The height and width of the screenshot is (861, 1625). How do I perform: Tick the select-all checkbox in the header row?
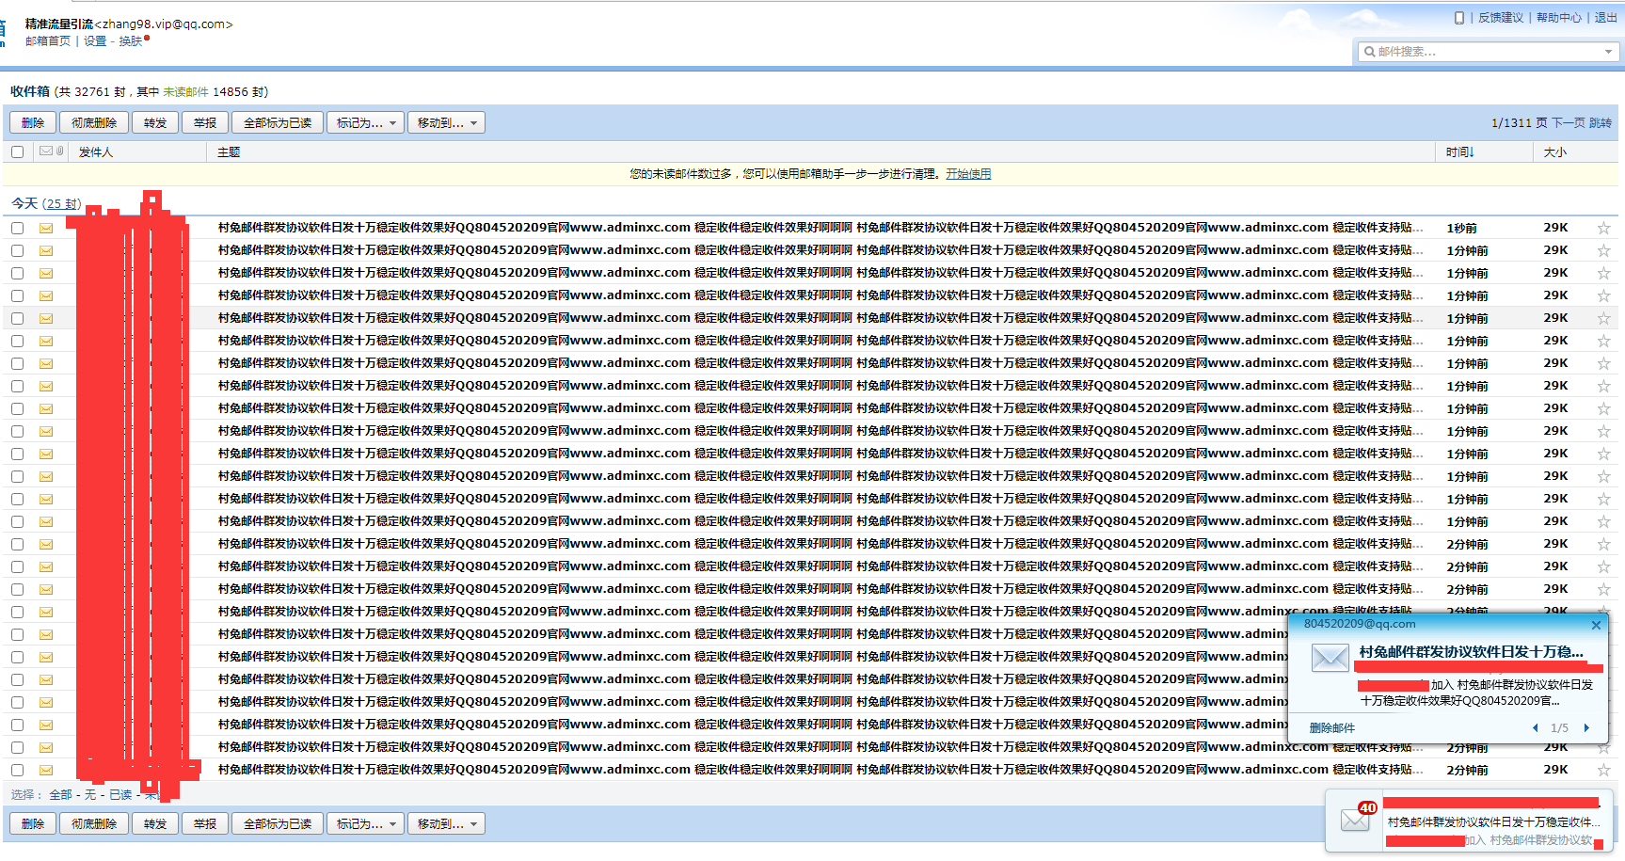(18, 151)
